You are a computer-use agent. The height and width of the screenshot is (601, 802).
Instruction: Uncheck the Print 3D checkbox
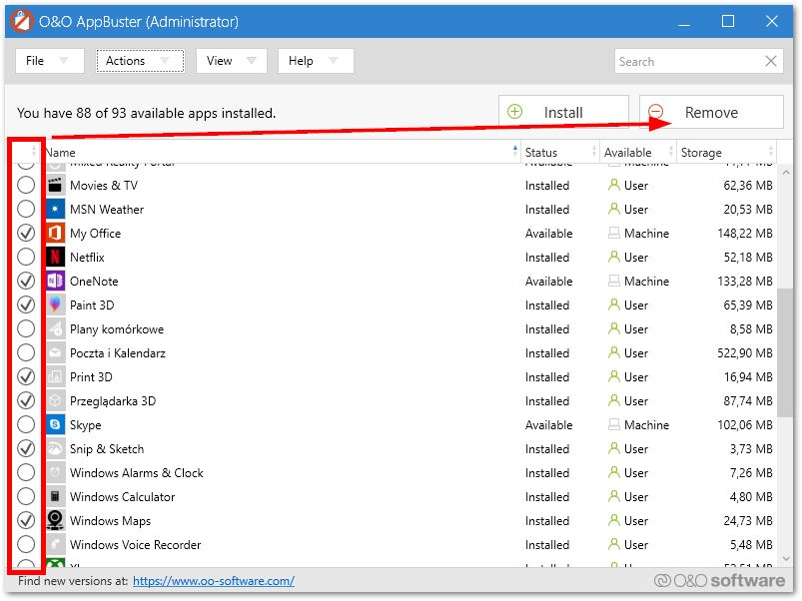26,377
